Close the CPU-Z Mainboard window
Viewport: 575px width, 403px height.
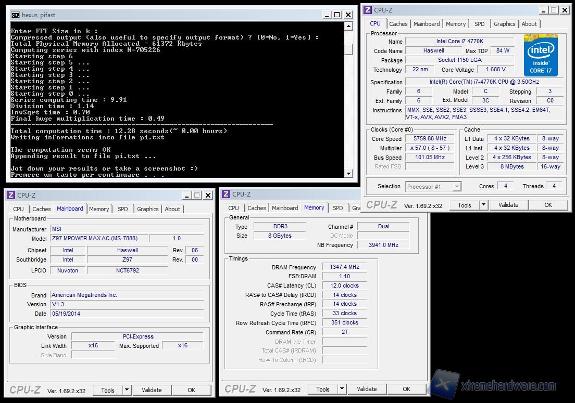click(x=208, y=195)
